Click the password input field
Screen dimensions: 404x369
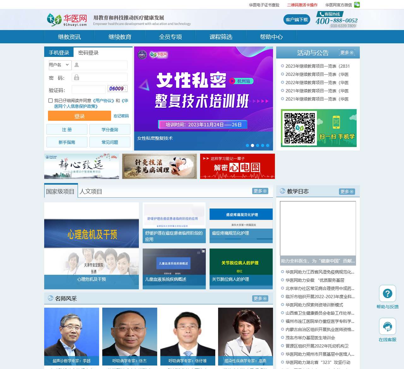(x=99, y=77)
